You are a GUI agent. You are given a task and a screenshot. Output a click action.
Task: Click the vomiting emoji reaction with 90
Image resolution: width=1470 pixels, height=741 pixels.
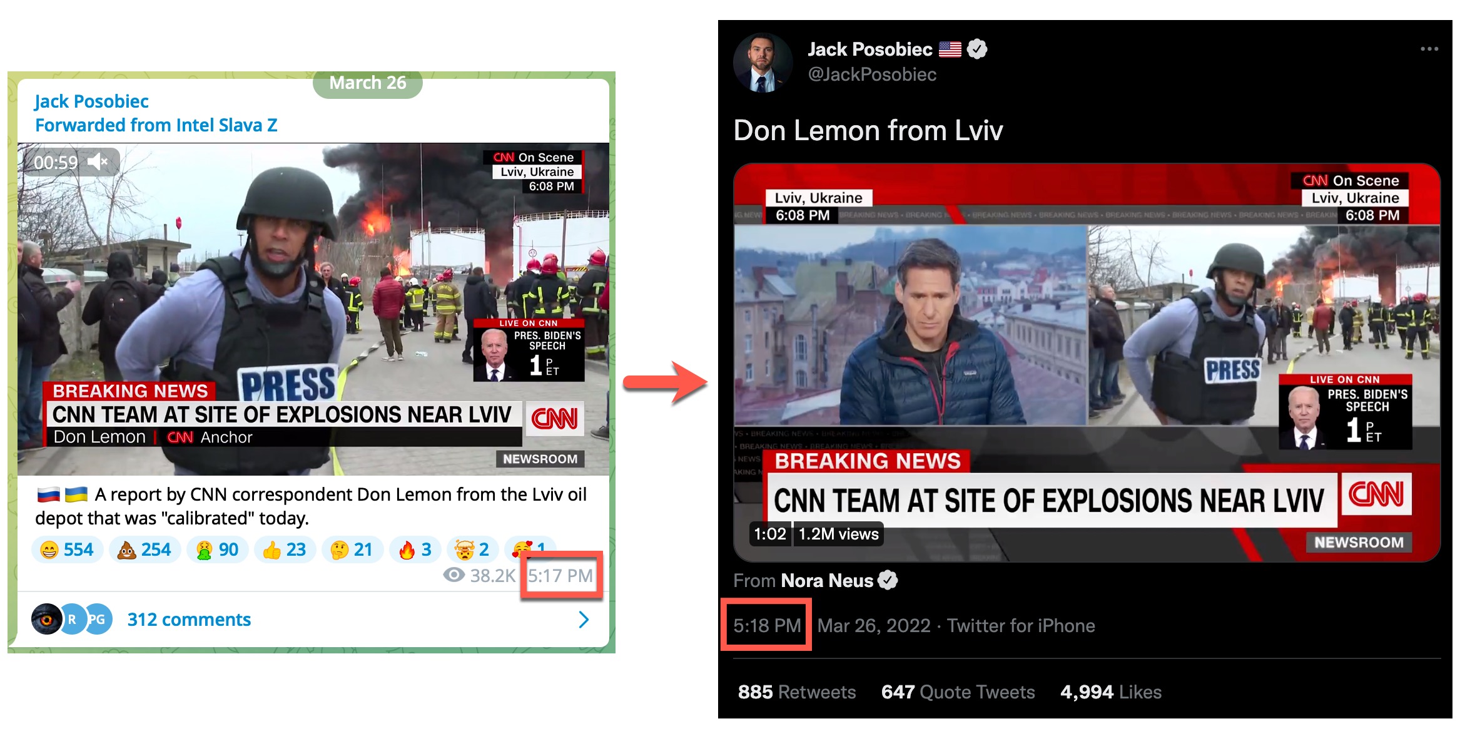[x=217, y=549]
